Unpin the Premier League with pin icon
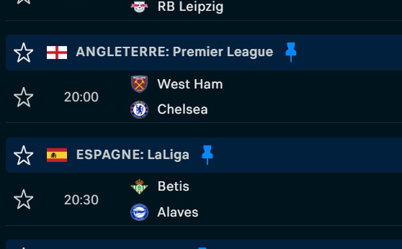Image resolution: width=402 pixels, height=249 pixels. pyautogui.click(x=291, y=52)
